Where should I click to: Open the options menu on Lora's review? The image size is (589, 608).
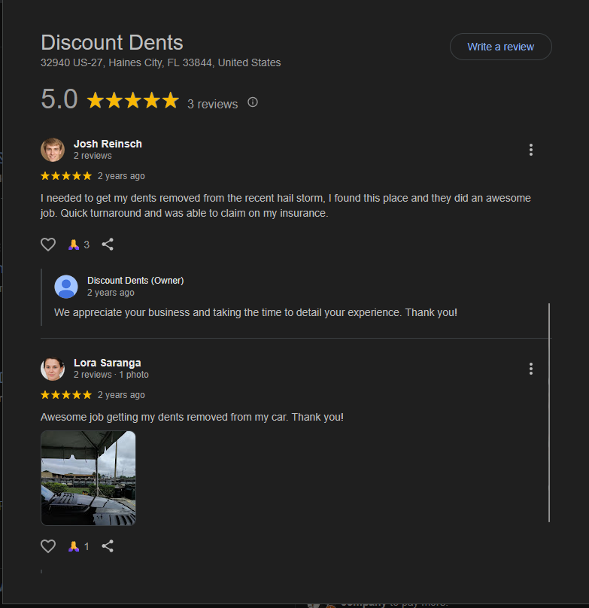[x=531, y=369]
